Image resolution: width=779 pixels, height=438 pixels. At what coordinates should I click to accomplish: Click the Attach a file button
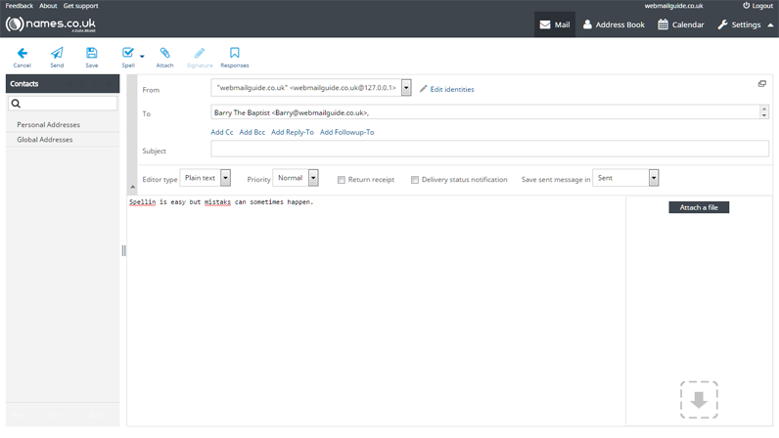699,207
